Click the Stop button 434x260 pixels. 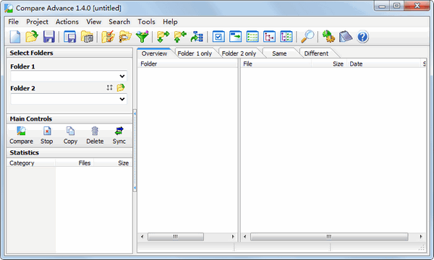[47, 135]
